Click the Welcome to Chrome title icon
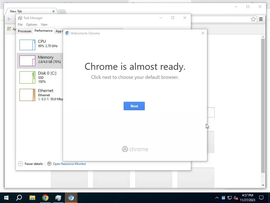 (67, 33)
